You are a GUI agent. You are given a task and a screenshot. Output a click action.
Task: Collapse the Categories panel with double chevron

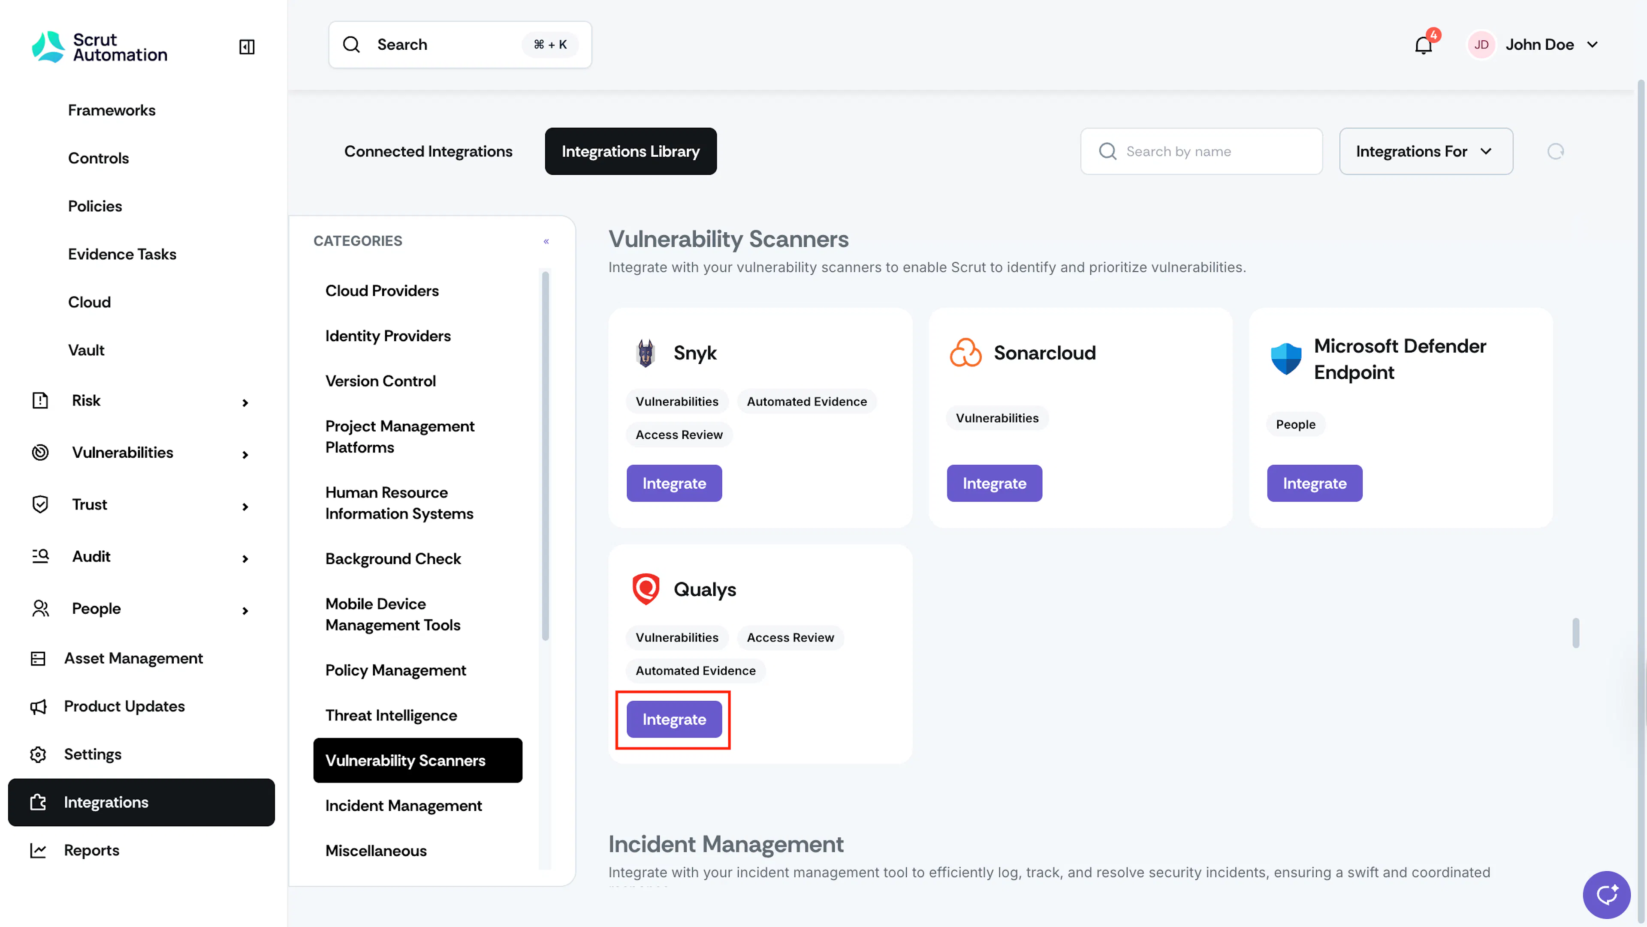pyautogui.click(x=546, y=241)
